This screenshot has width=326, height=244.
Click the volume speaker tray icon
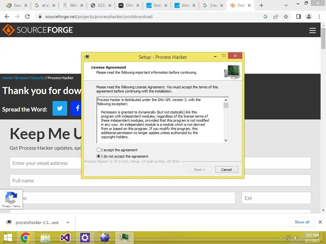pyautogui.click(x=296, y=238)
